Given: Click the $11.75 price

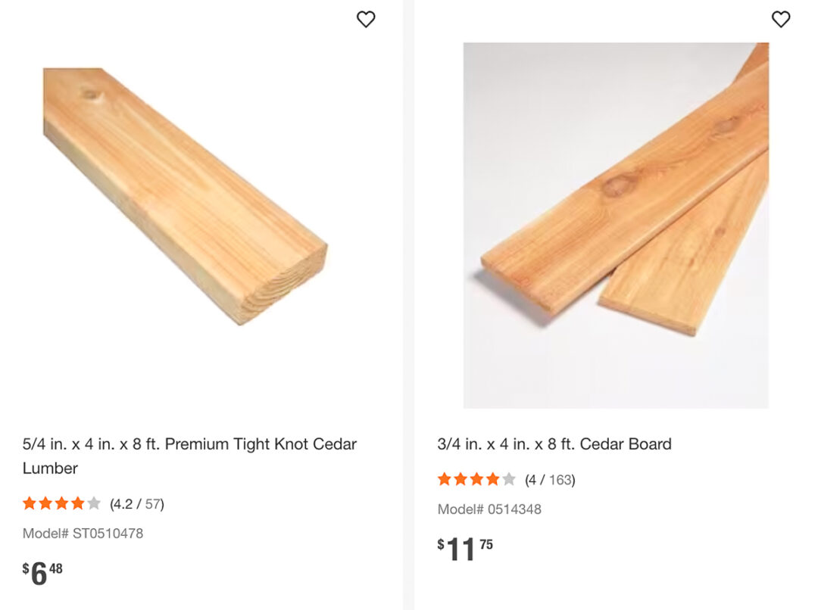Looking at the screenshot, I should click(x=465, y=549).
